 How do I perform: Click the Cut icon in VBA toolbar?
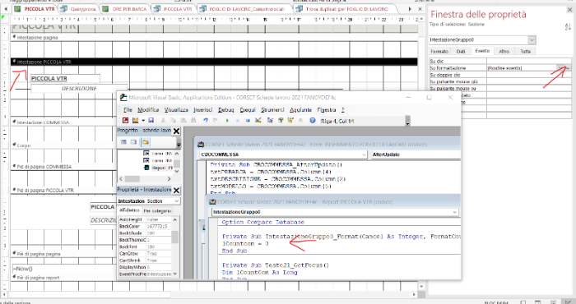(x=163, y=120)
